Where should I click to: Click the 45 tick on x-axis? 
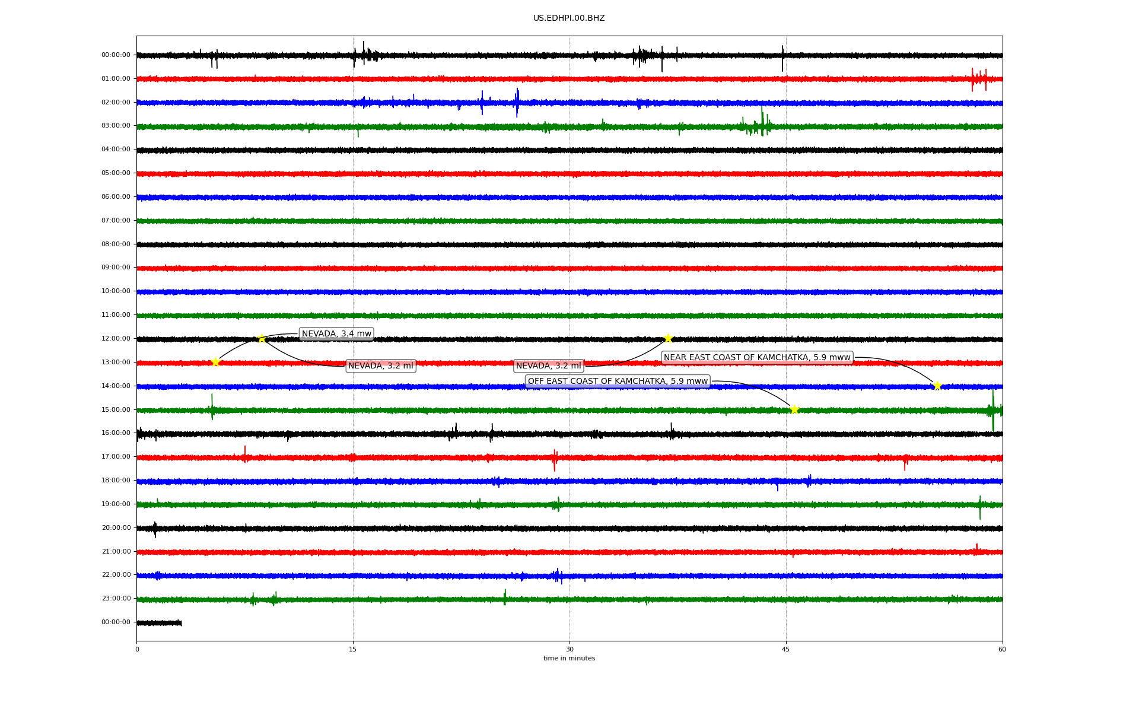(x=786, y=650)
